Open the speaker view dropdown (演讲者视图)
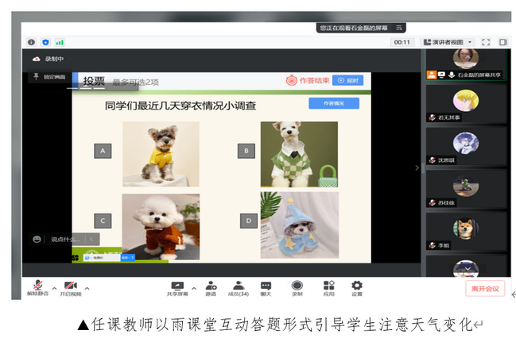516x342 pixels. (448, 42)
